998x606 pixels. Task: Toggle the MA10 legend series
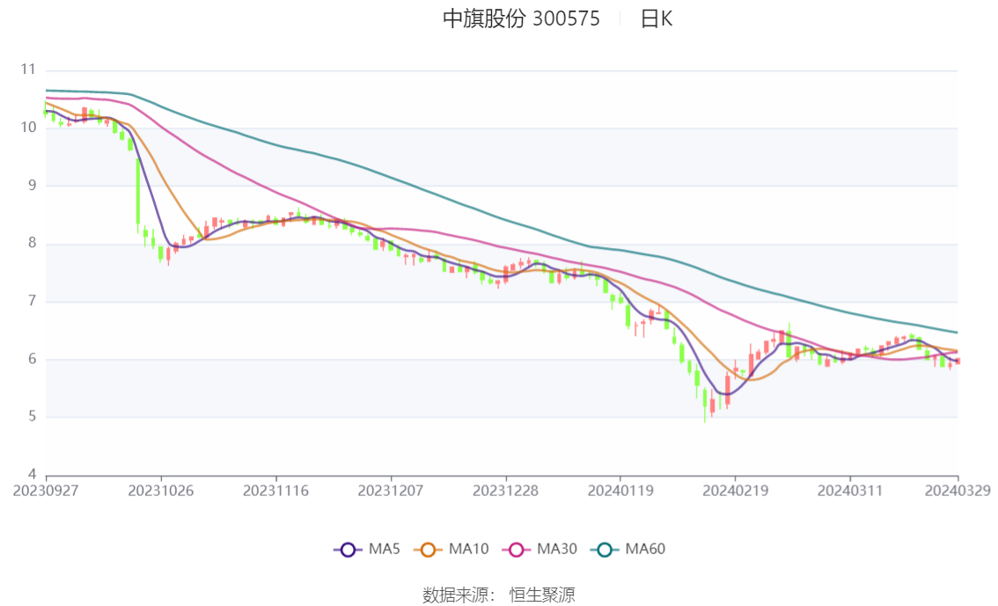pos(451,550)
